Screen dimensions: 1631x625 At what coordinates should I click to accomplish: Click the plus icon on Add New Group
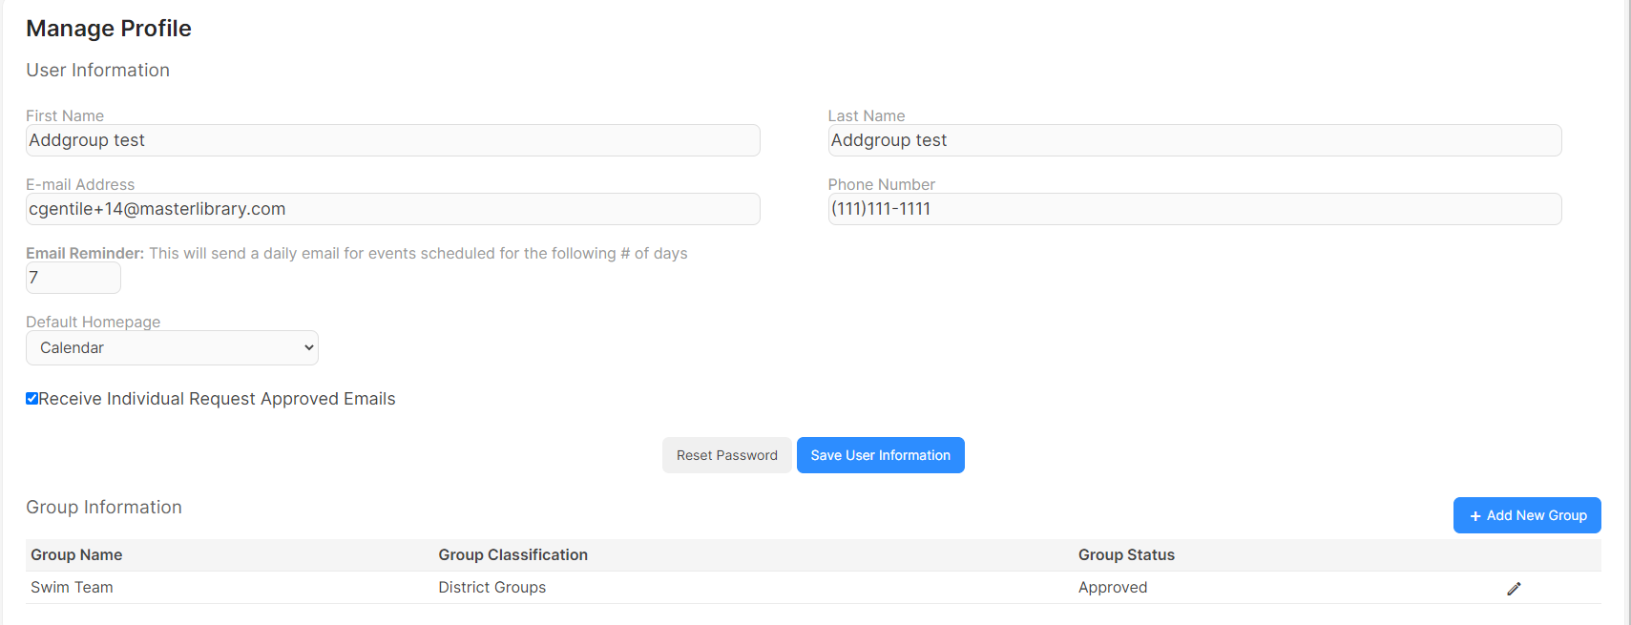(1475, 516)
